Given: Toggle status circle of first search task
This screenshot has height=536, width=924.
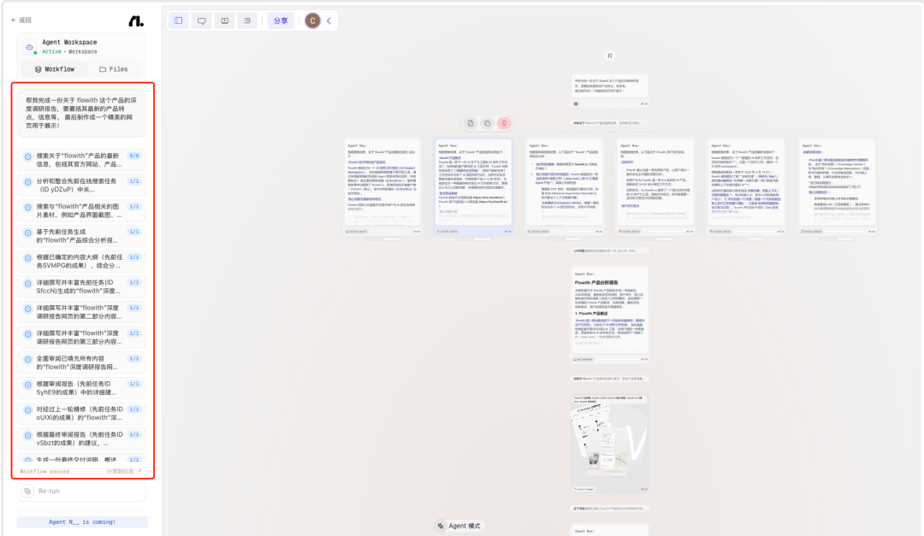Looking at the screenshot, I should pos(27,156).
